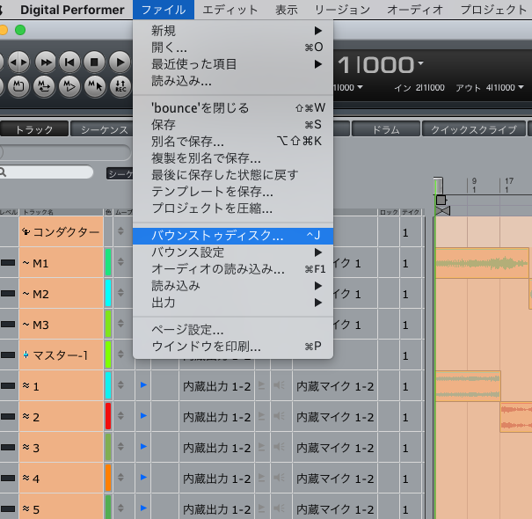Viewport: 532px width, 519px height.
Task: Toggle record enable on track 1
Action: tap(261, 385)
